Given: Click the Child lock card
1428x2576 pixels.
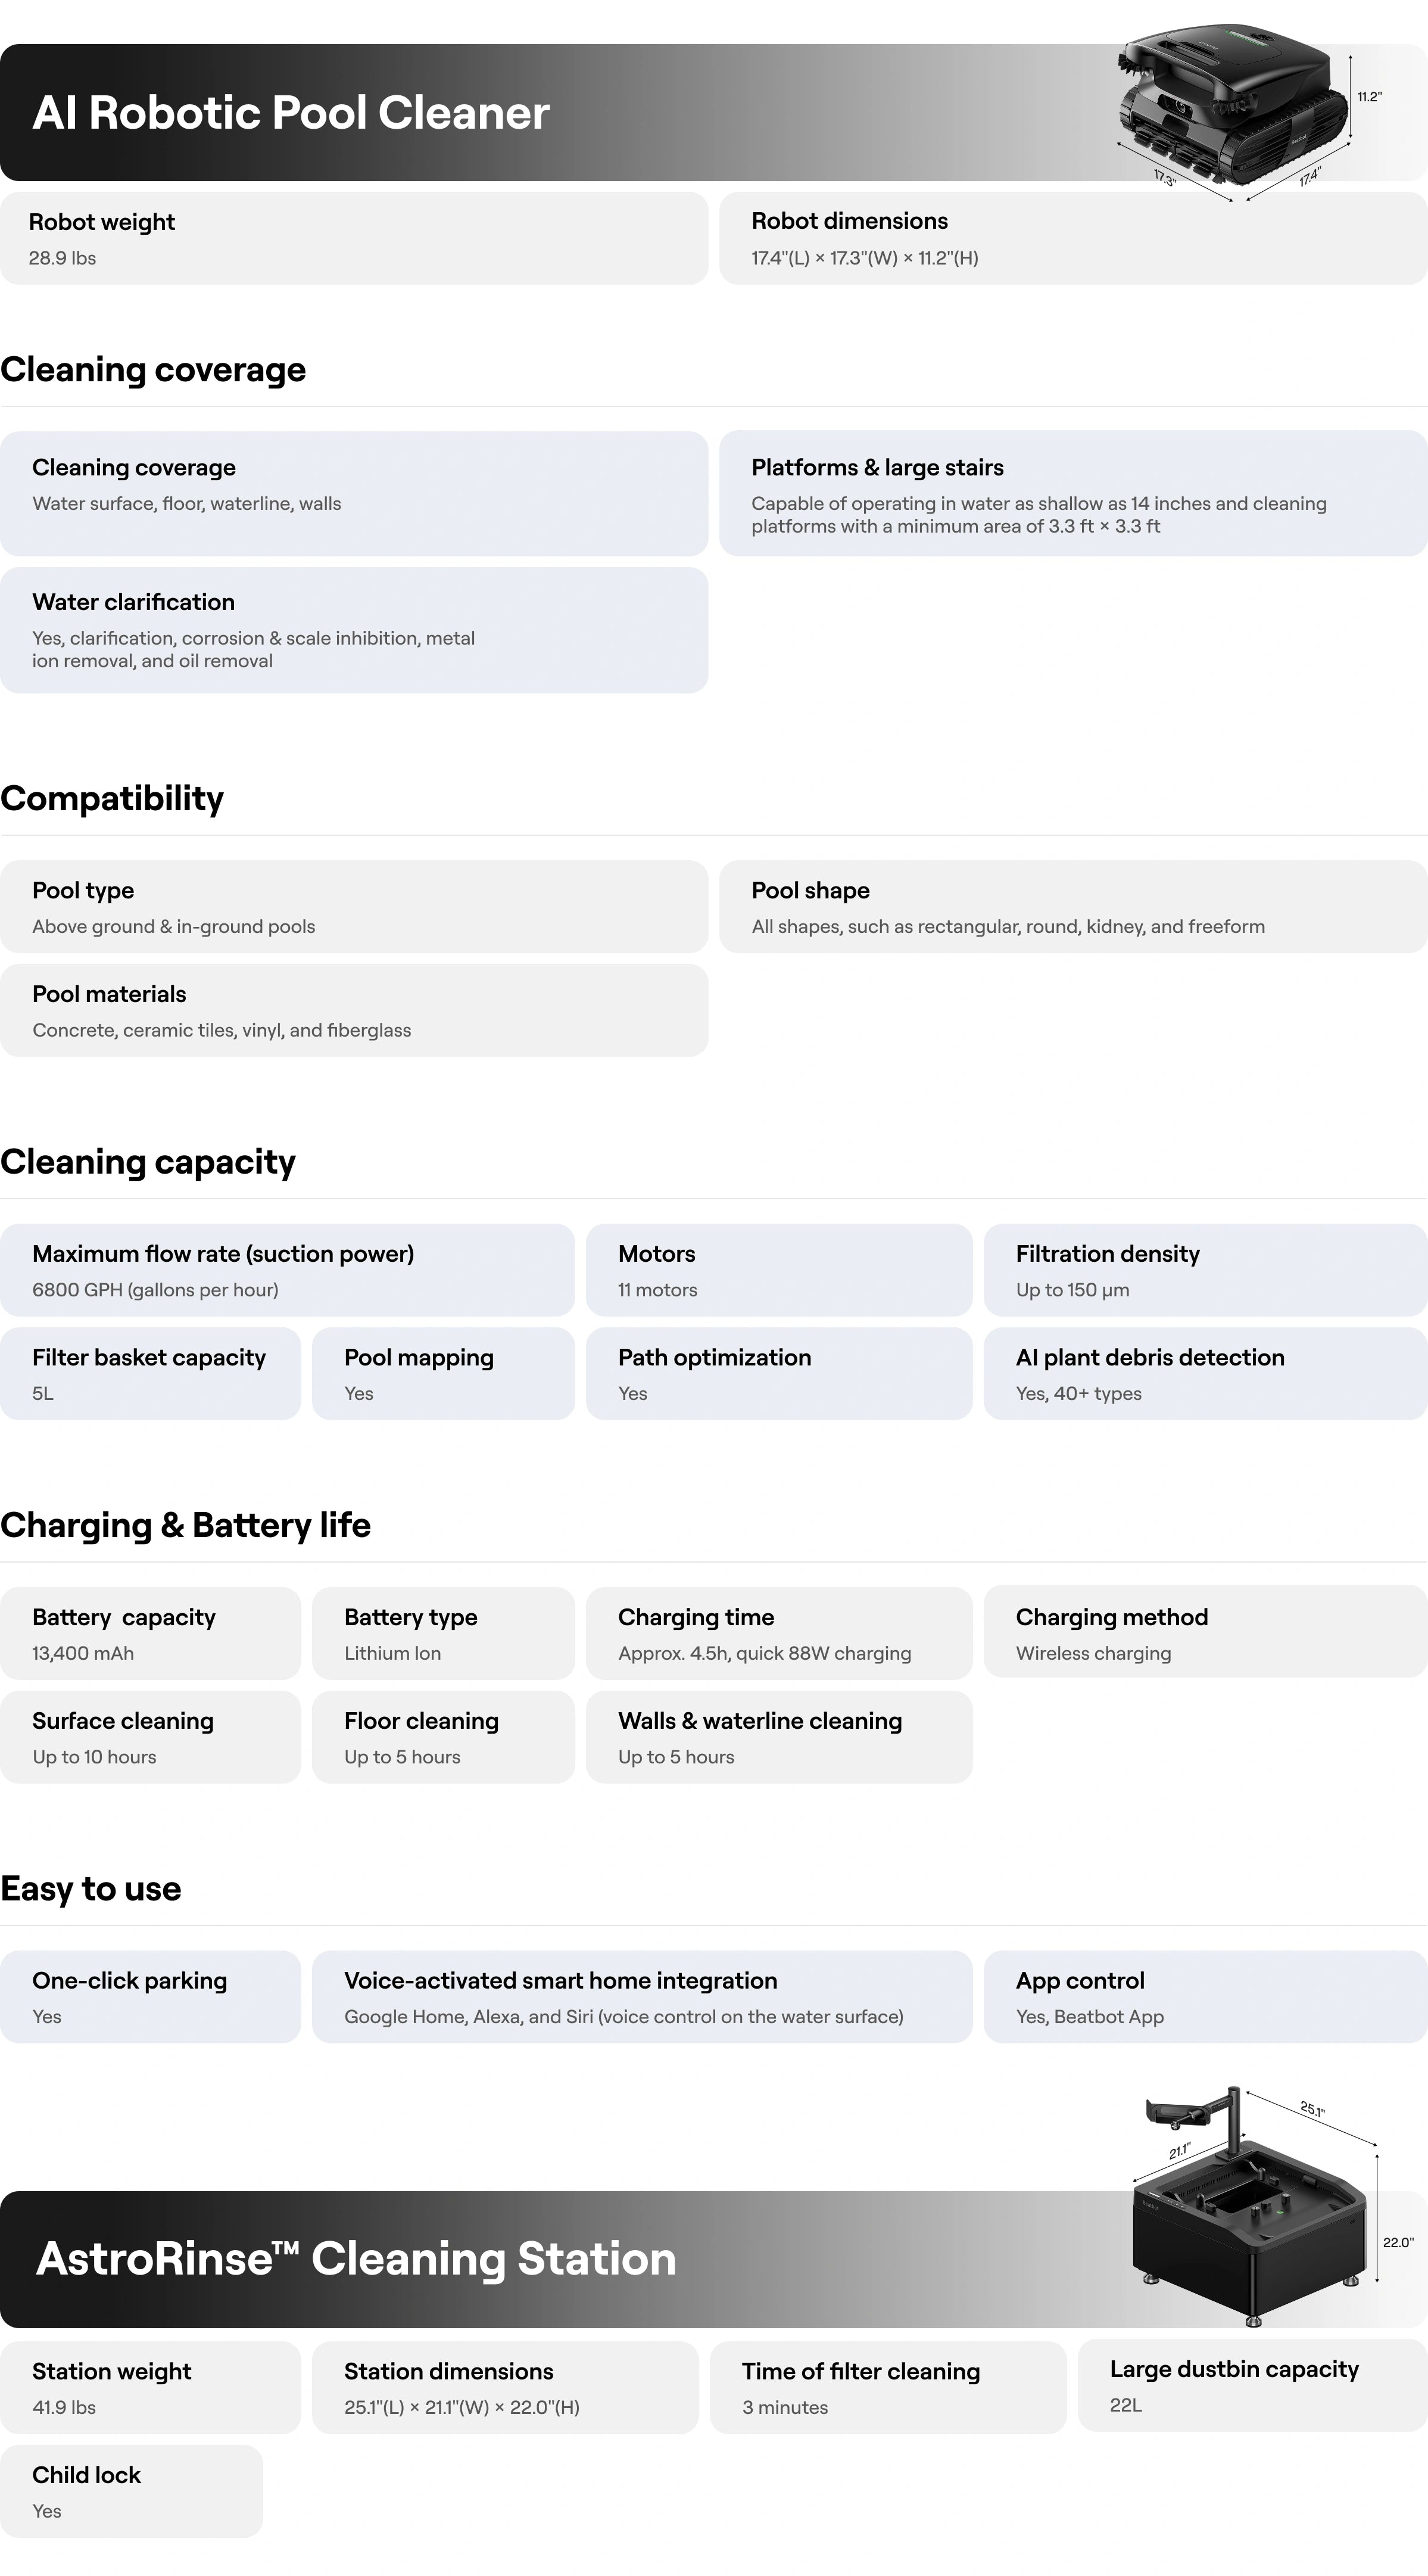Looking at the screenshot, I should click(x=131, y=2491).
